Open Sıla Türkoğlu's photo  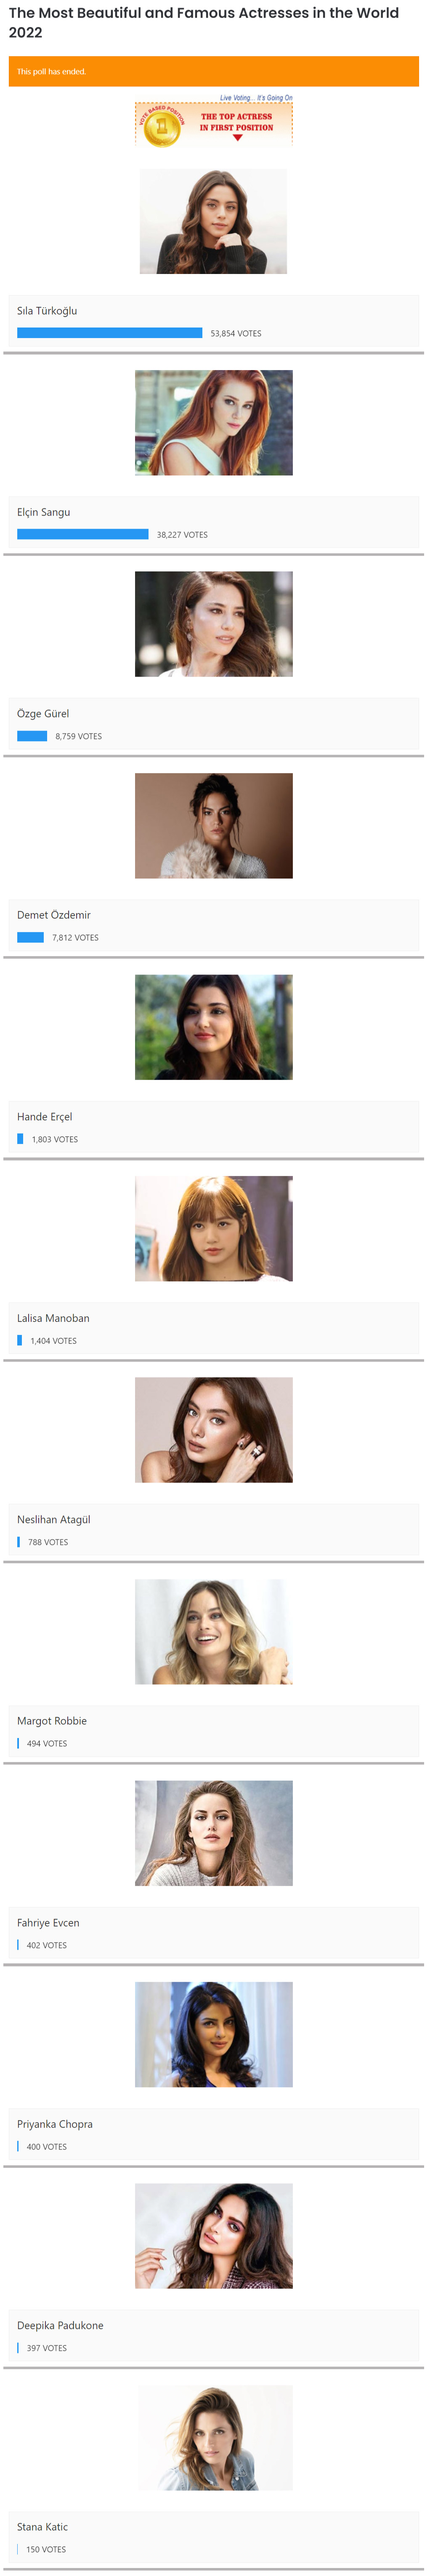coord(213,221)
